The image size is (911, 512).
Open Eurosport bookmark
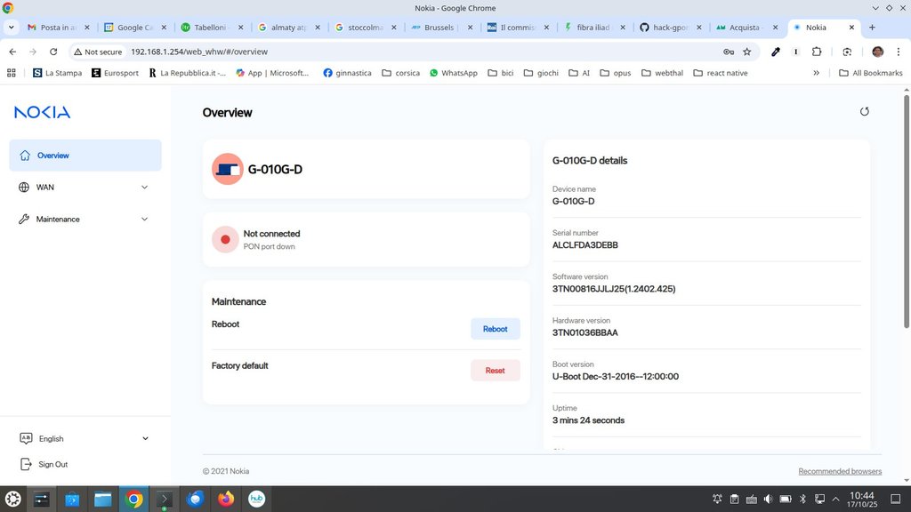(115, 73)
